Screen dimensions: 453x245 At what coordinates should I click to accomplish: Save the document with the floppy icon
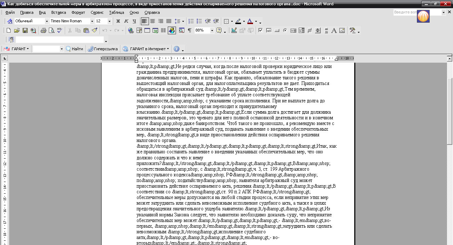(x=25, y=30)
